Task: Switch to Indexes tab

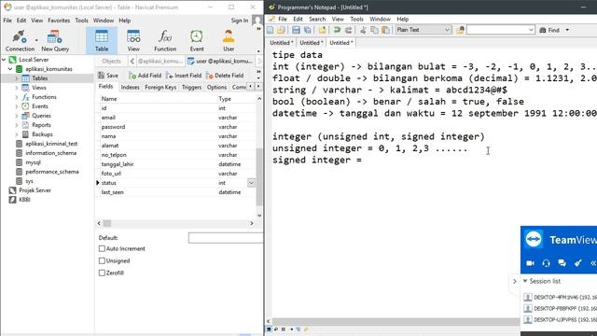Action: coord(131,87)
